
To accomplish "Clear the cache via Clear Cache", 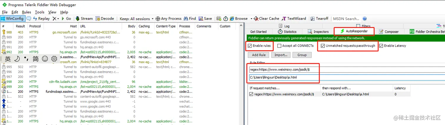I will point(266,18).
